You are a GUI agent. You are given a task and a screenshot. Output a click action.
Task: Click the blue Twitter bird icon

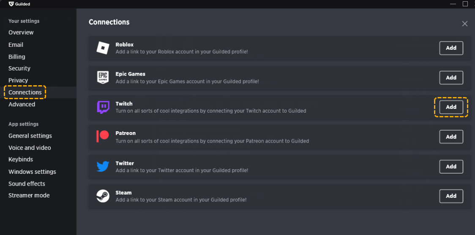click(103, 166)
